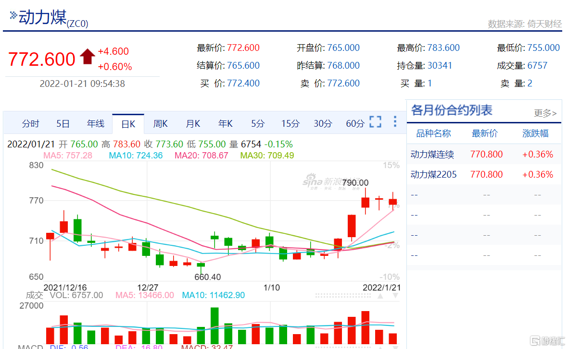The height and width of the screenshot is (349, 568).
Task: Click the down triangle beside volume slider
Action: point(395,296)
